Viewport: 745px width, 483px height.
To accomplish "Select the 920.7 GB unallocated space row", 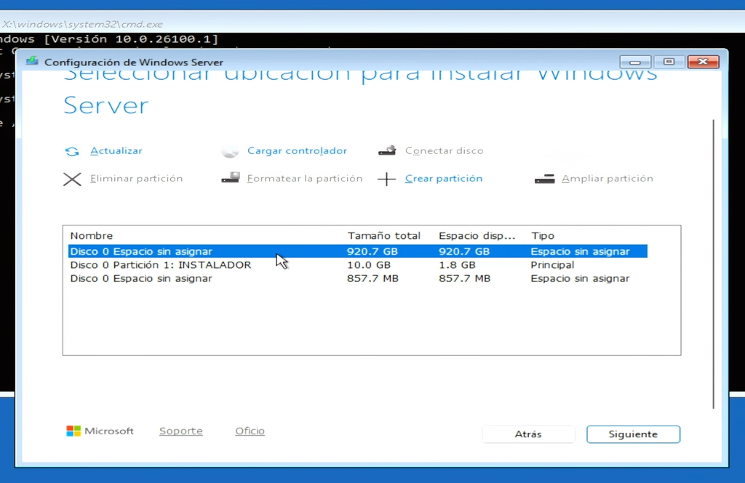I will (x=358, y=251).
